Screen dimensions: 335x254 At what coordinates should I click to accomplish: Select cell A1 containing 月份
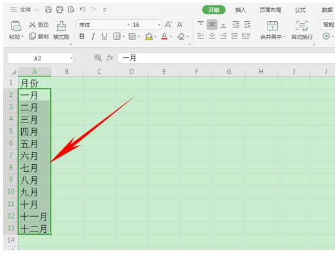35,83
